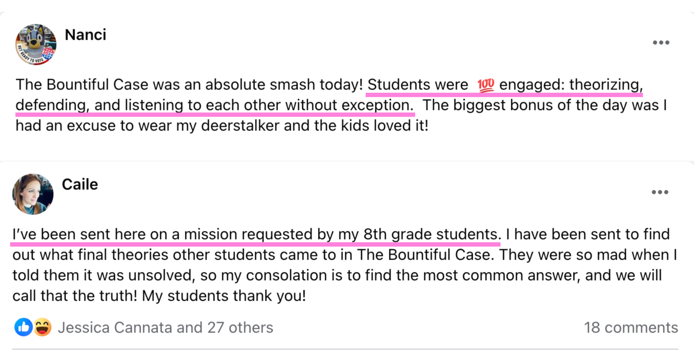
Task: Expand the 18 comments on Caile's post
Action: 631,328
